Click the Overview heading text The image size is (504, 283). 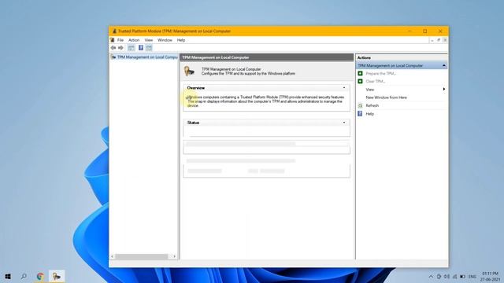(x=196, y=87)
